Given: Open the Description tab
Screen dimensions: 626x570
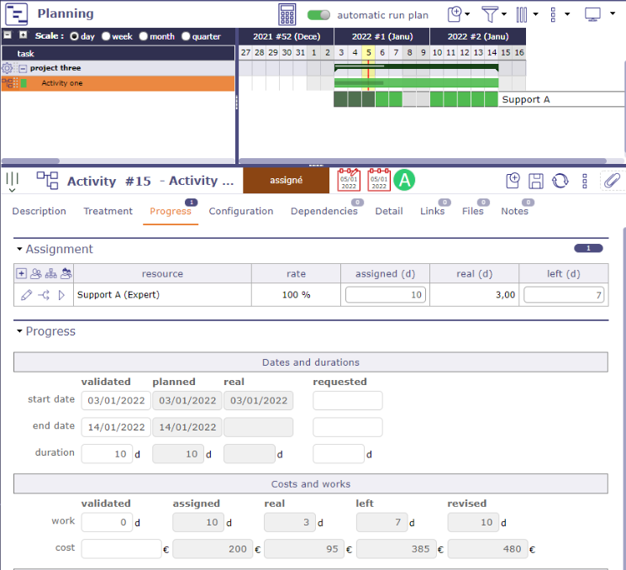Looking at the screenshot, I should point(39,212).
